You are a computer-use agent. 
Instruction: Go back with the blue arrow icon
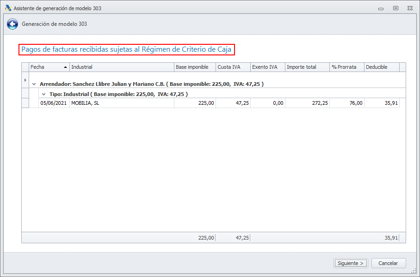pyautogui.click(x=12, y=24)
